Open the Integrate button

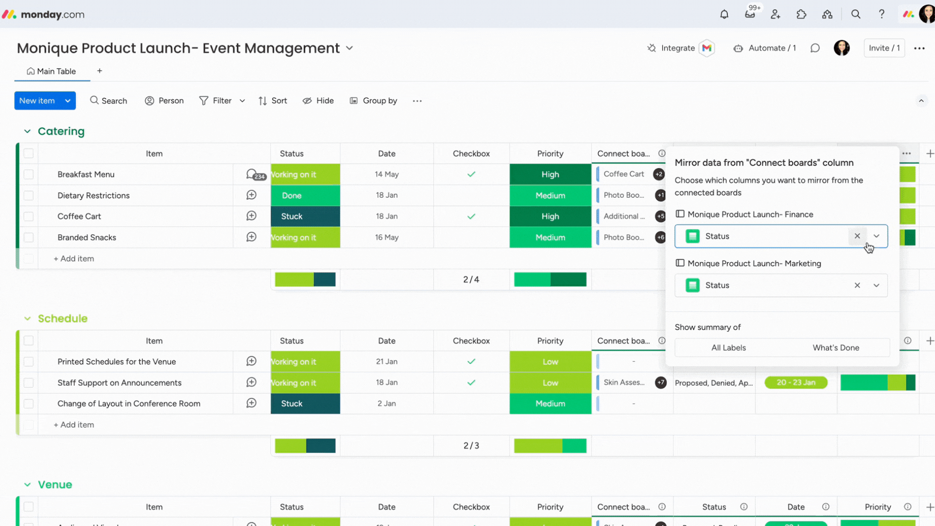pos(671,48)
